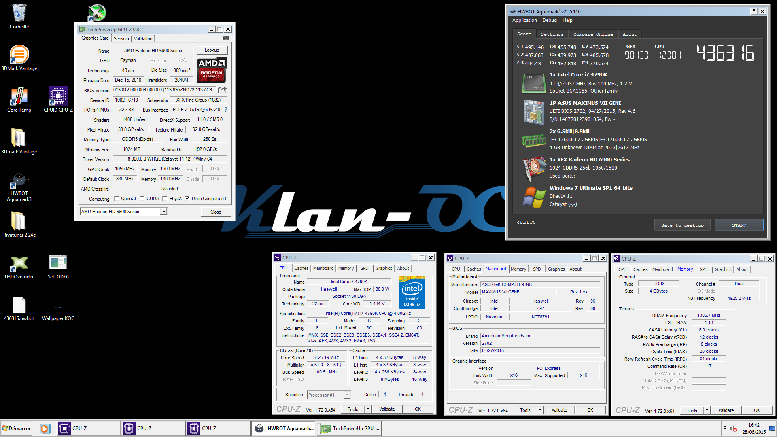Open the Processor #1 selection dropdown
Screen dimensions: 777x437
tap(347, 395)
